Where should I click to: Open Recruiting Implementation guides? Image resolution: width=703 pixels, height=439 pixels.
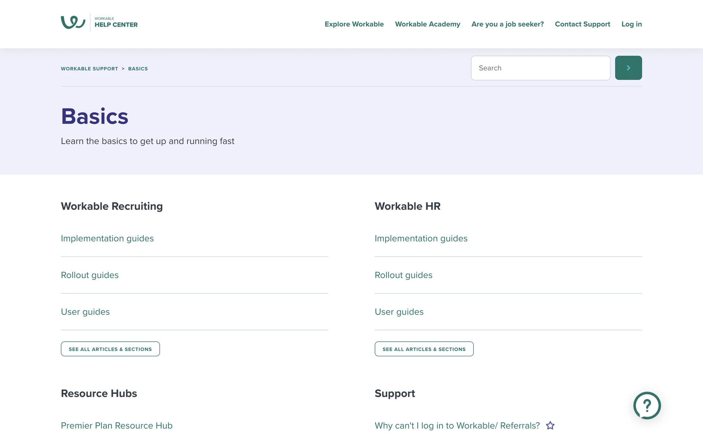click(x=107, y=239)
